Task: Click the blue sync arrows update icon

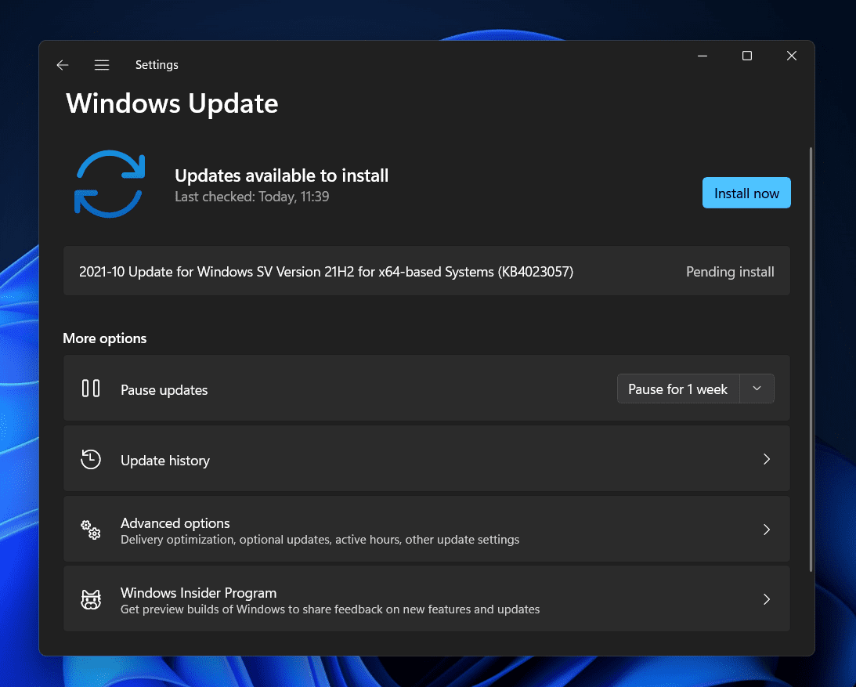Action: tap(110, 184)
